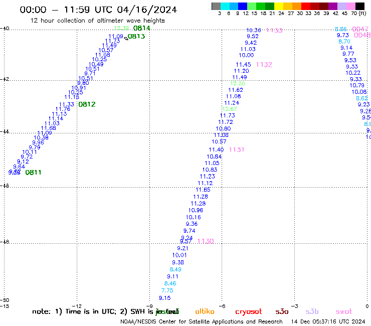The width and height of the screenshot is (371, 326).
Task: Click the 9.21 value below latitude -48
Action: [182, 248]
